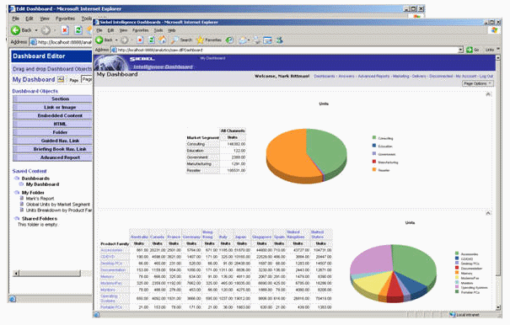This screenshot has height=325, width=510.
Task: Click Mail icon in Siebel Dashboards toolbar
Action: [x=243, y=40]
